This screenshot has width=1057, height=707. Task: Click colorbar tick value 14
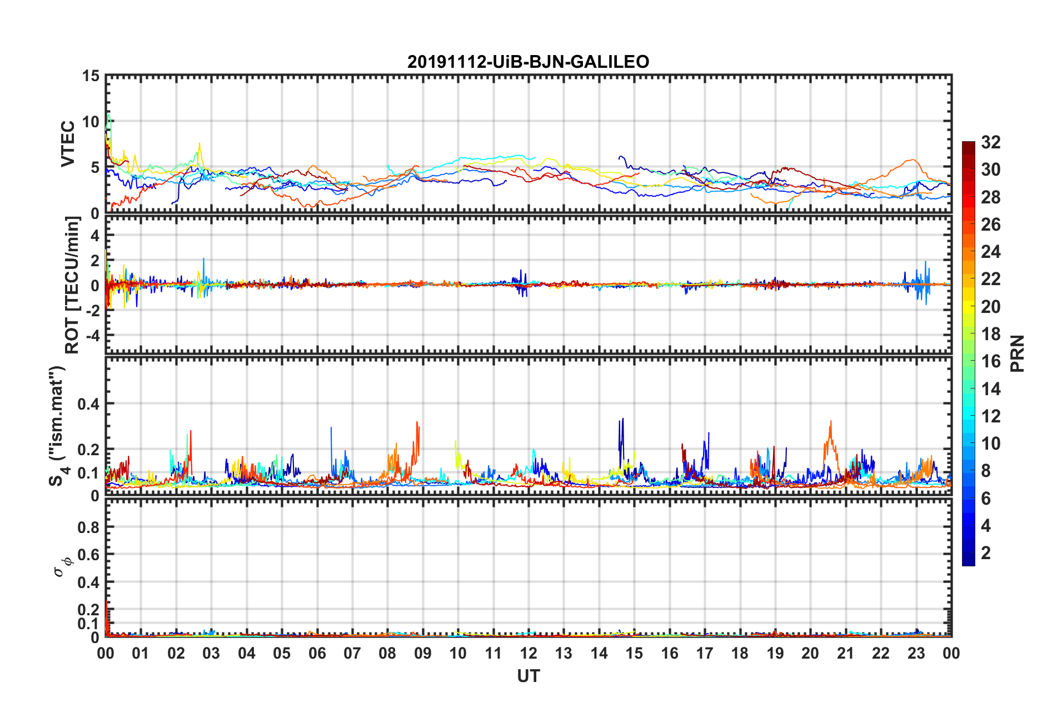990,389
